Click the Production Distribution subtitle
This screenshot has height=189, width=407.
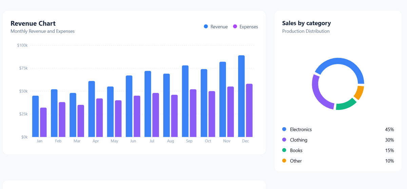306,31
